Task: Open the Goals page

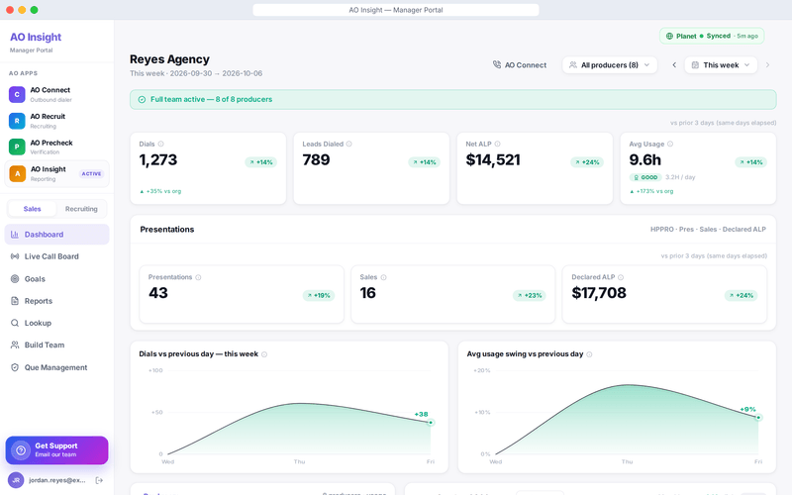Action: point(57,279)
